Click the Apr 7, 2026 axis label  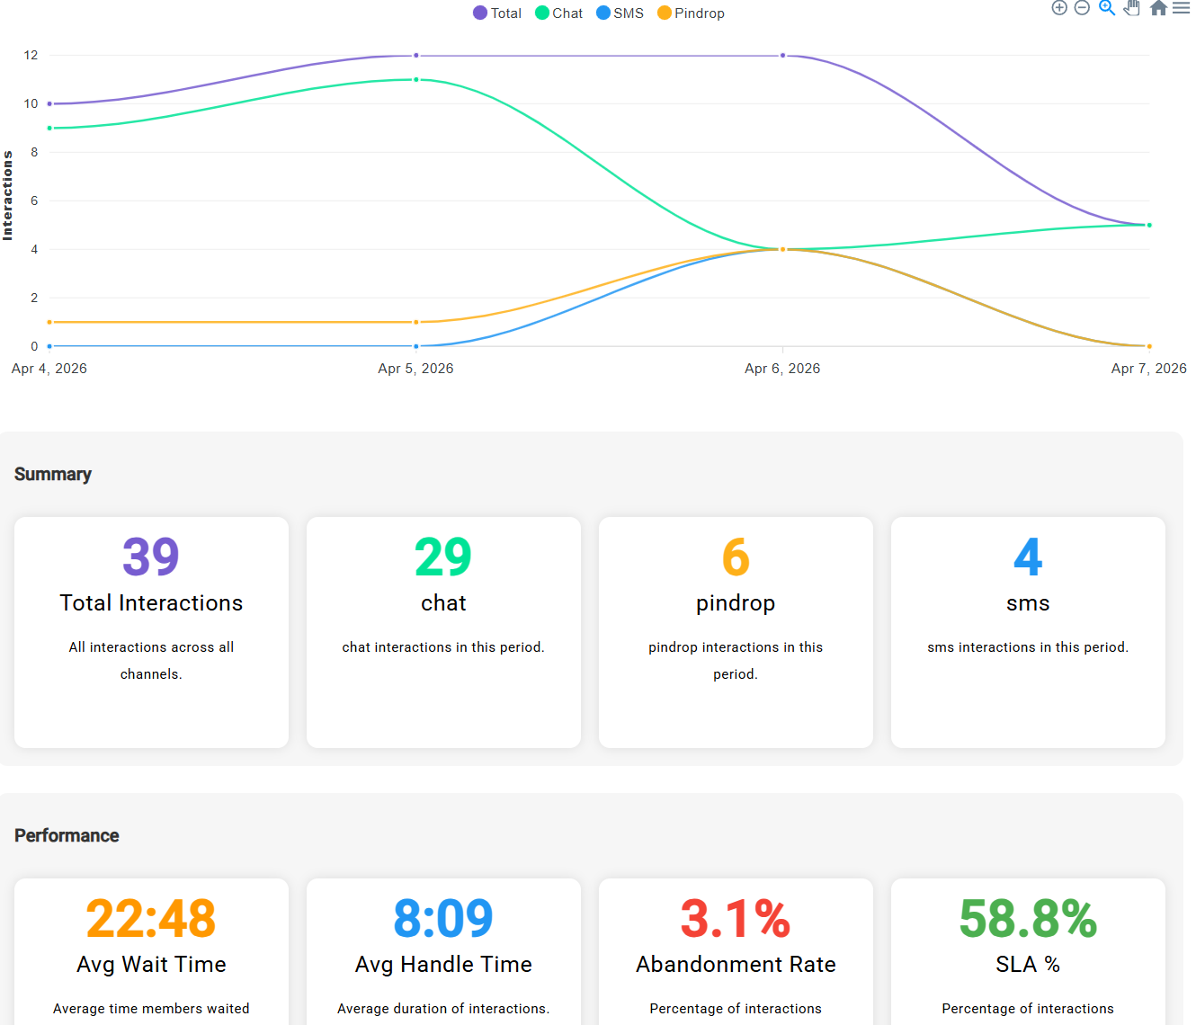point(1149,369)
